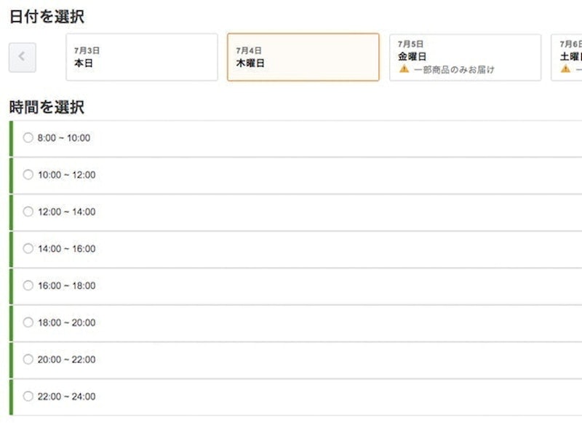Tick the 12:00 ~ 14:00 radio button
582x423 pixels.
[28, 212]
